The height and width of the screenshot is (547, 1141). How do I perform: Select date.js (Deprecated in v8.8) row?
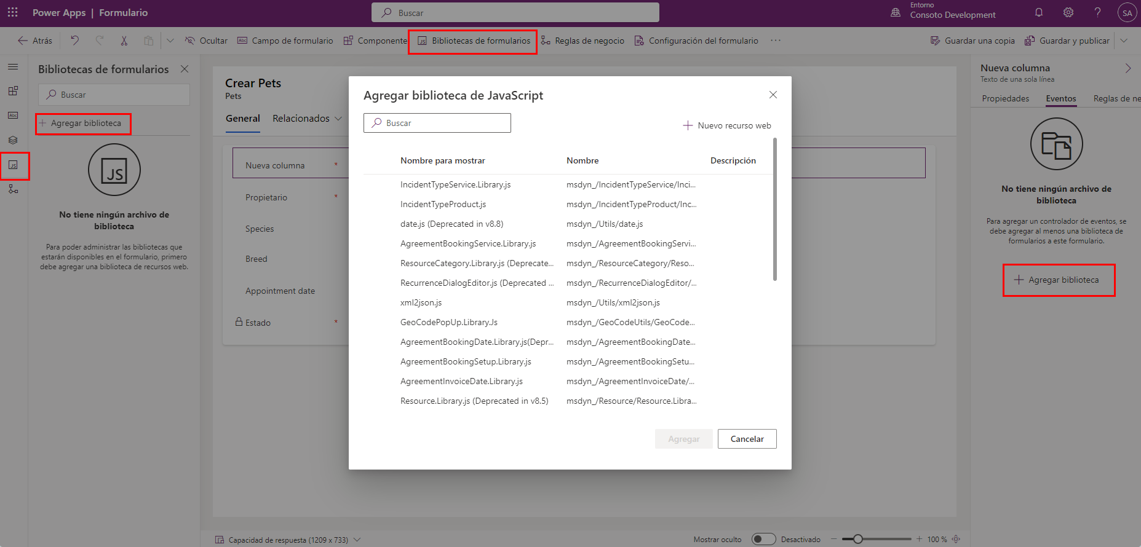tap(567, 224)
